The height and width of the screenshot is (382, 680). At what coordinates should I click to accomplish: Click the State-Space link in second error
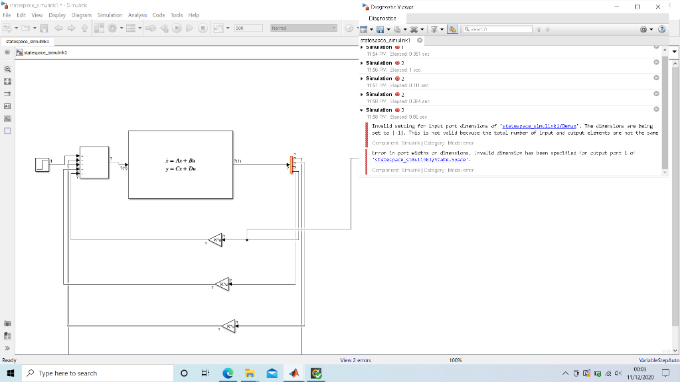[x=420, y=159]
